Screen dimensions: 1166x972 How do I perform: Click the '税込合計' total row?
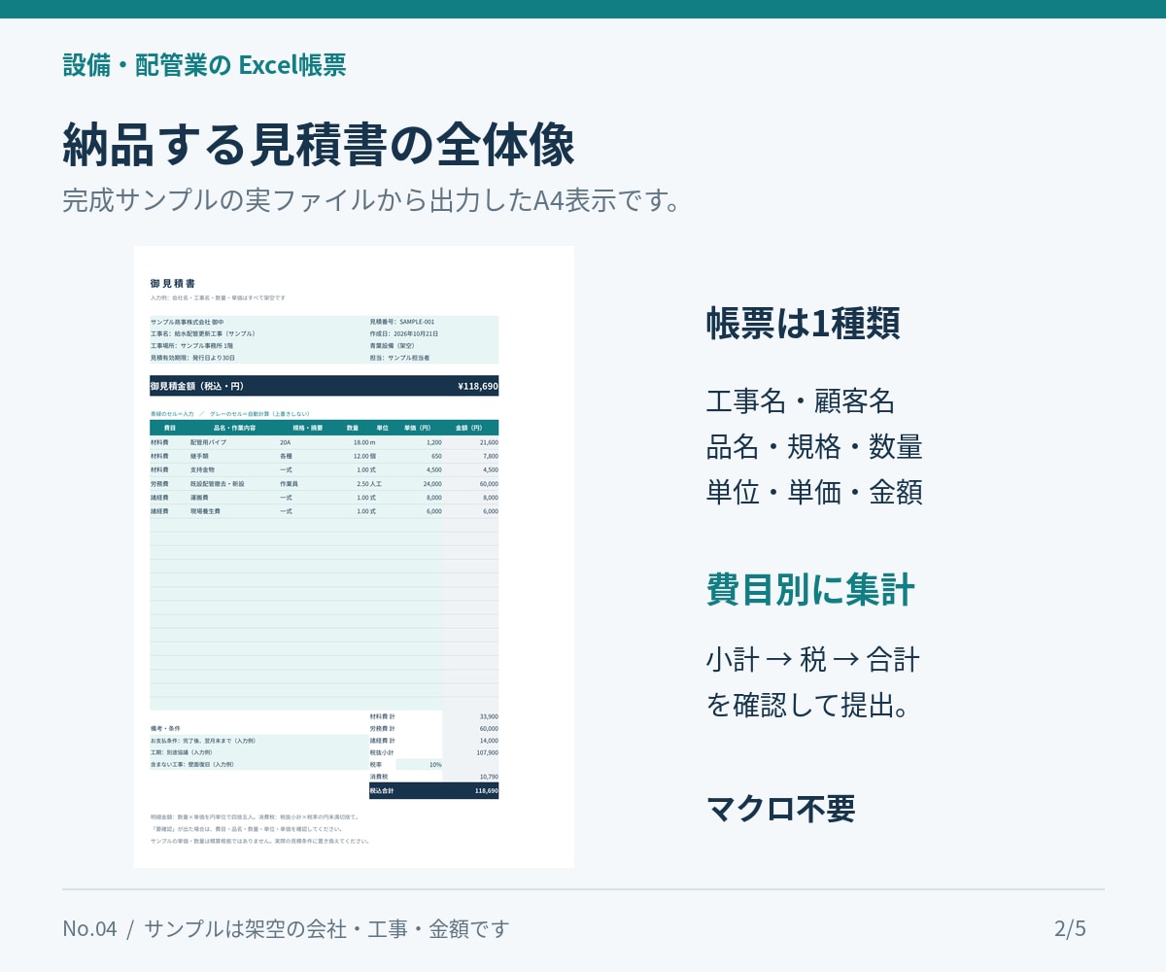[x=433, y=791]
